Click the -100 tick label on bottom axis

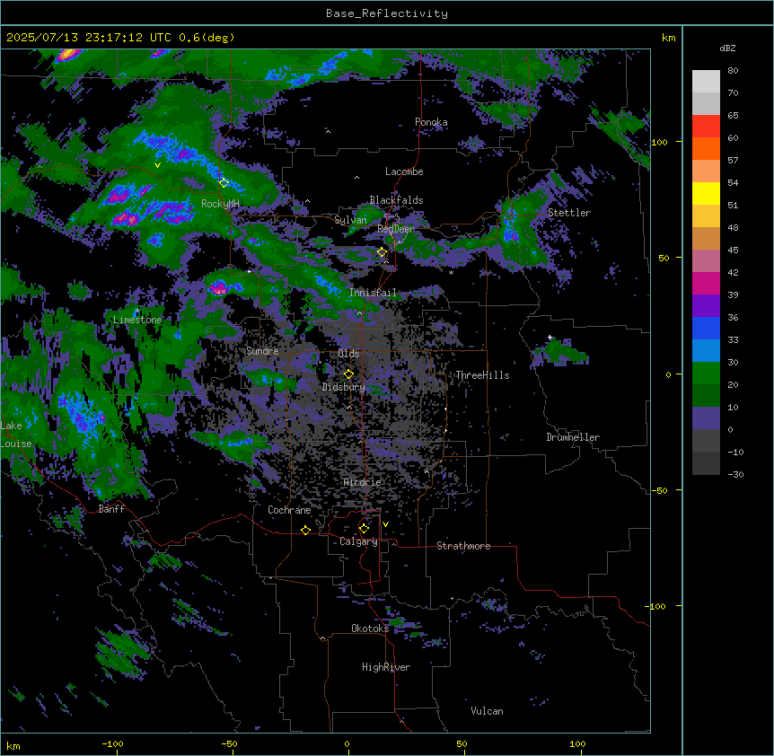(x=112, y=743)
